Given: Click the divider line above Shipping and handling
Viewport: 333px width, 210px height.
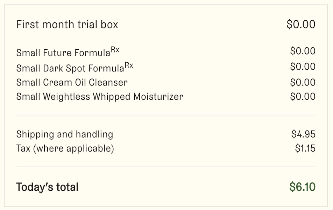Looking at the screenshot, I should click(166, 115).
